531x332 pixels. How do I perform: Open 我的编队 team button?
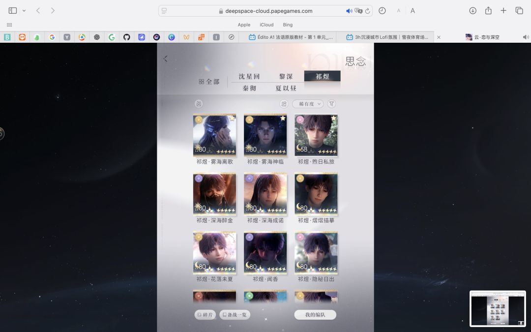coord(315,315)
